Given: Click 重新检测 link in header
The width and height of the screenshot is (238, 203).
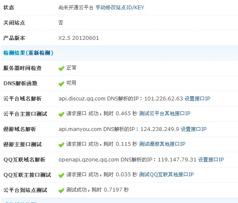Looking at the screenshot, I should [39, 53].
